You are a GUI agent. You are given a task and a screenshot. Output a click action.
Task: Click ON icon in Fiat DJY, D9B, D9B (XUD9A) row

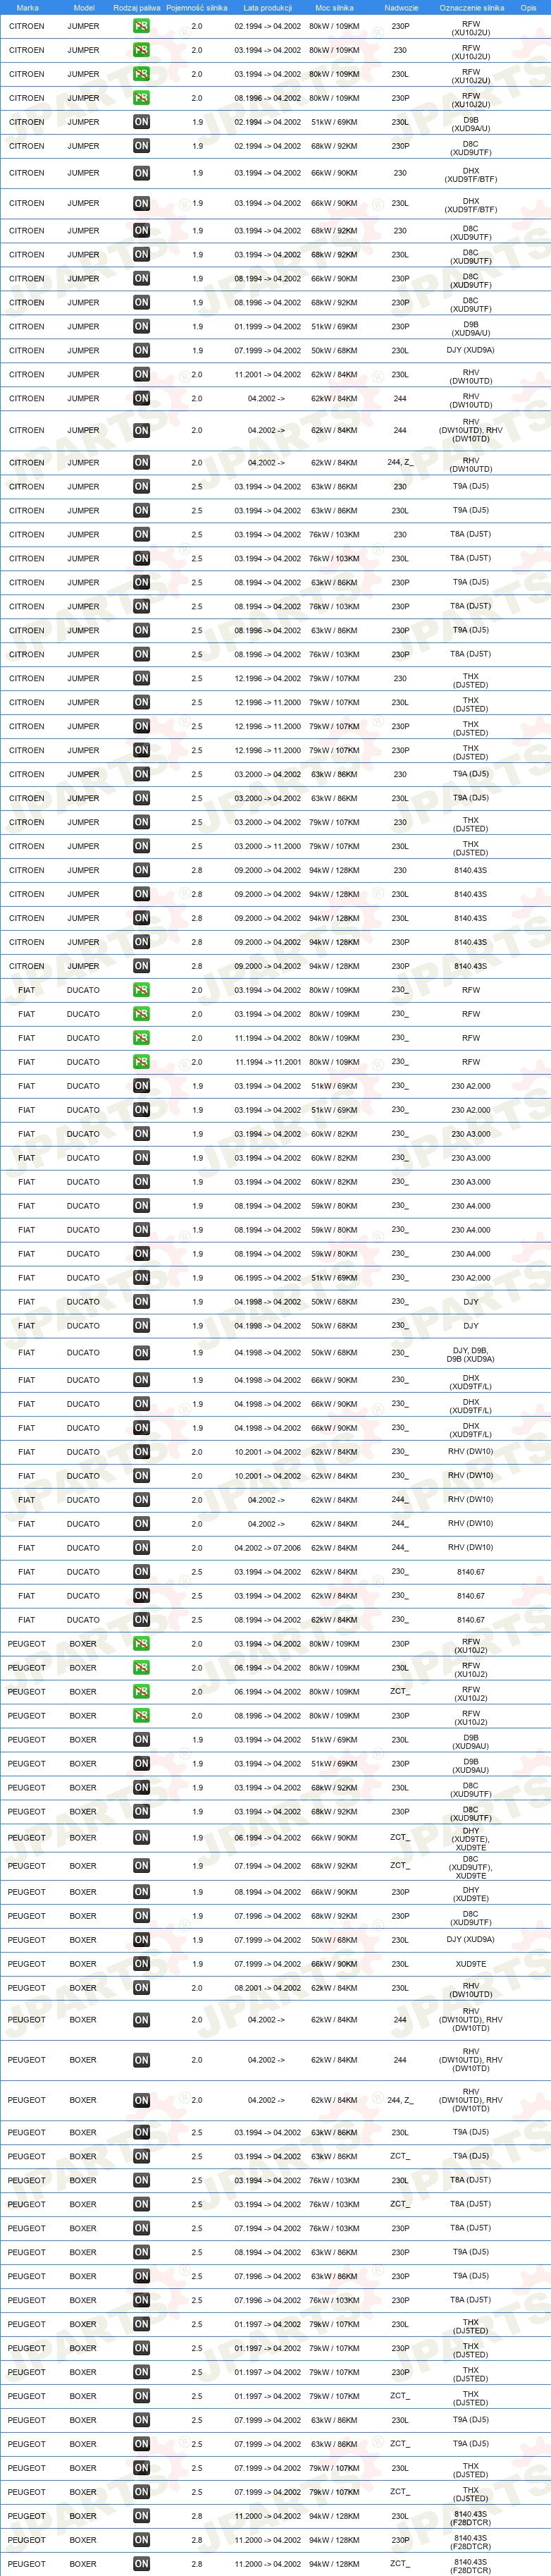click(141, 1353)
